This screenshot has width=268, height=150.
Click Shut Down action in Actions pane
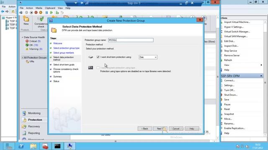tap(231, 95)
